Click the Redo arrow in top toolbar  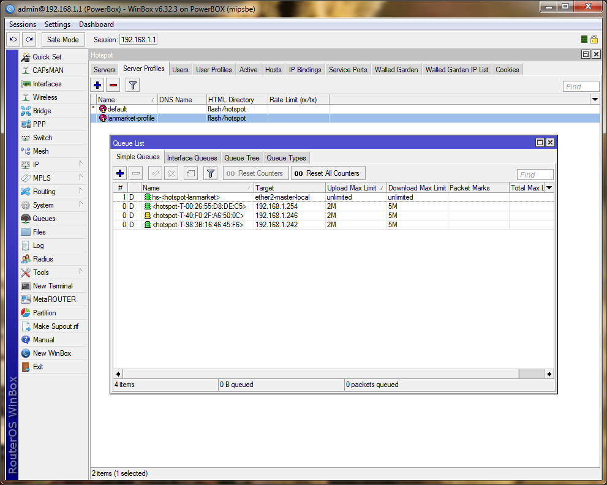coord(29,40)
